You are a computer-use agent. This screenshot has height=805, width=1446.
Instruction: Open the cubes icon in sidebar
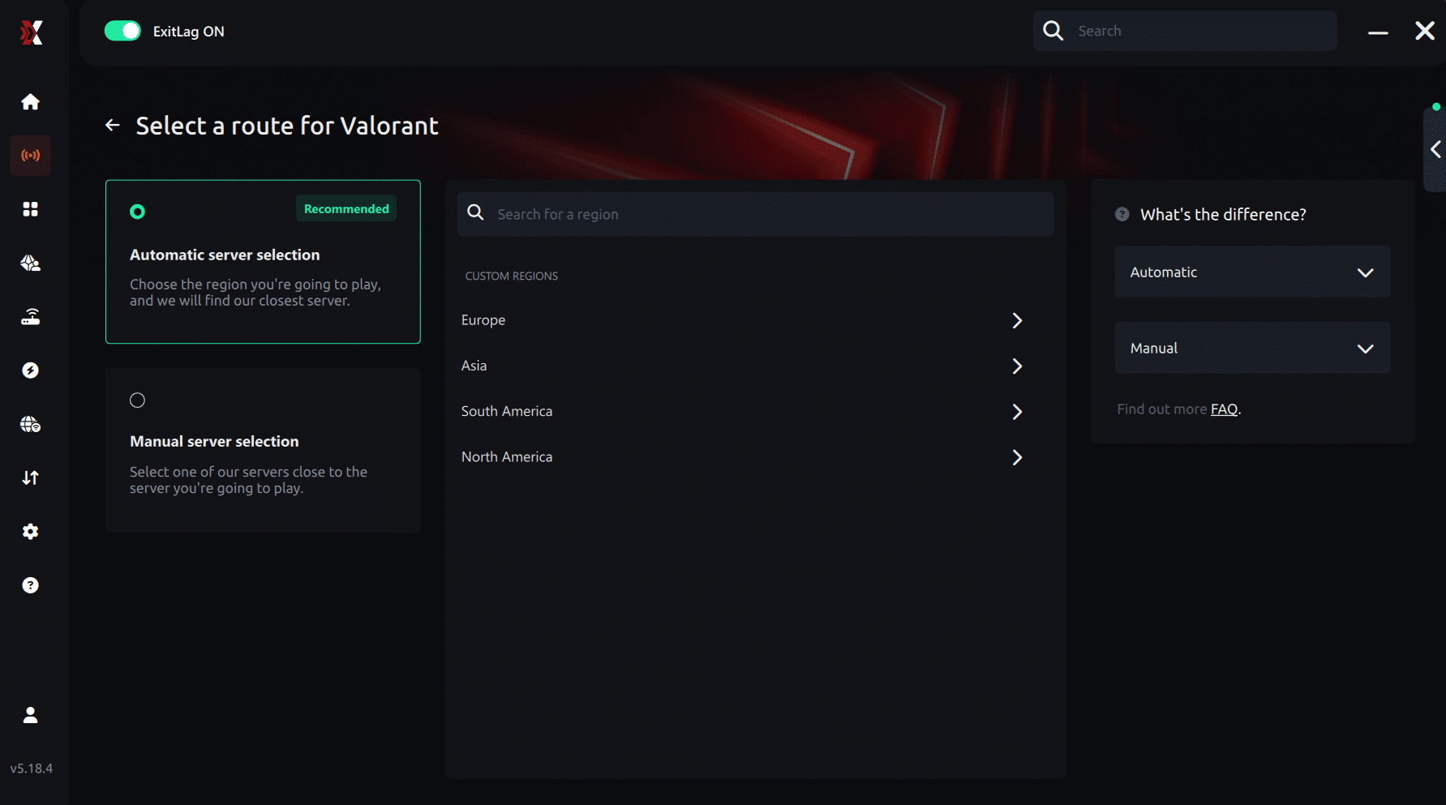[x=30, y=263]
